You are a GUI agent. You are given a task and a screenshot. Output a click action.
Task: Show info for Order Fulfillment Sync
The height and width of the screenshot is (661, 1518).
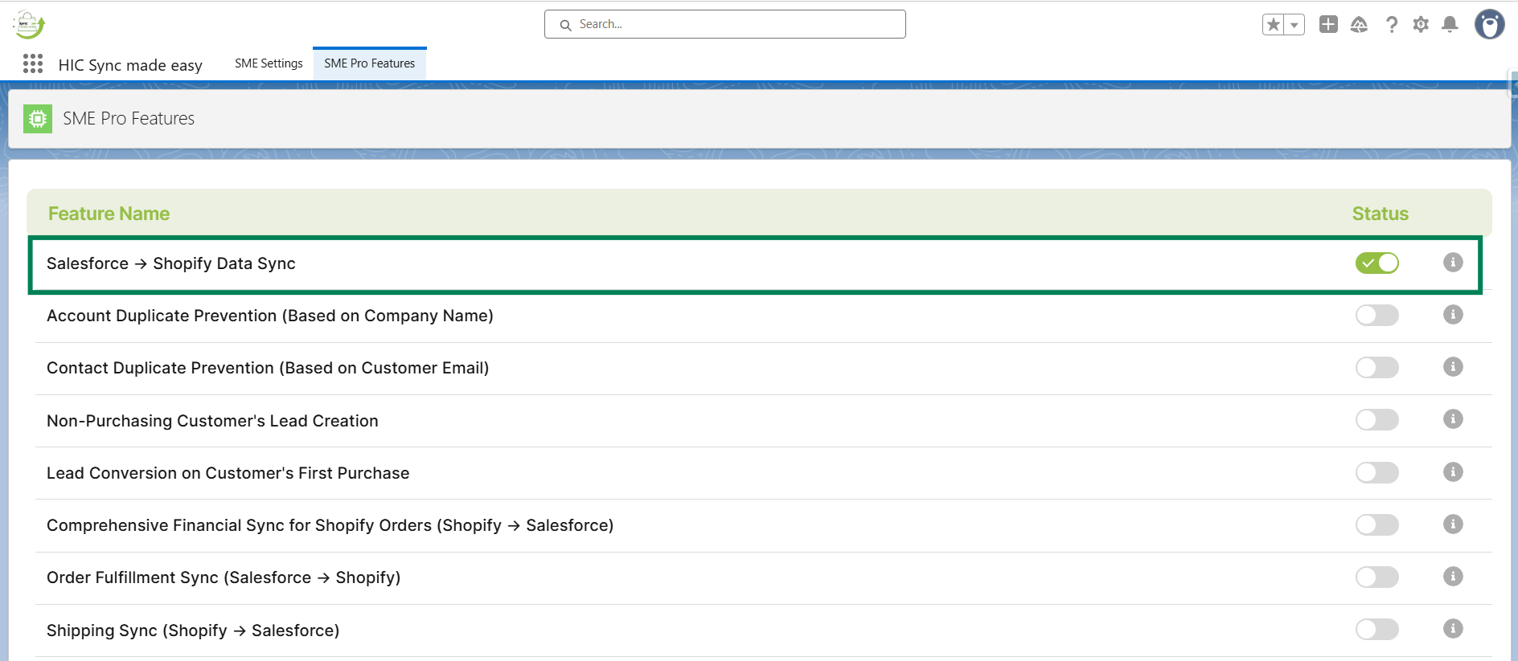pyautogui.click(x=1453, y=576)
